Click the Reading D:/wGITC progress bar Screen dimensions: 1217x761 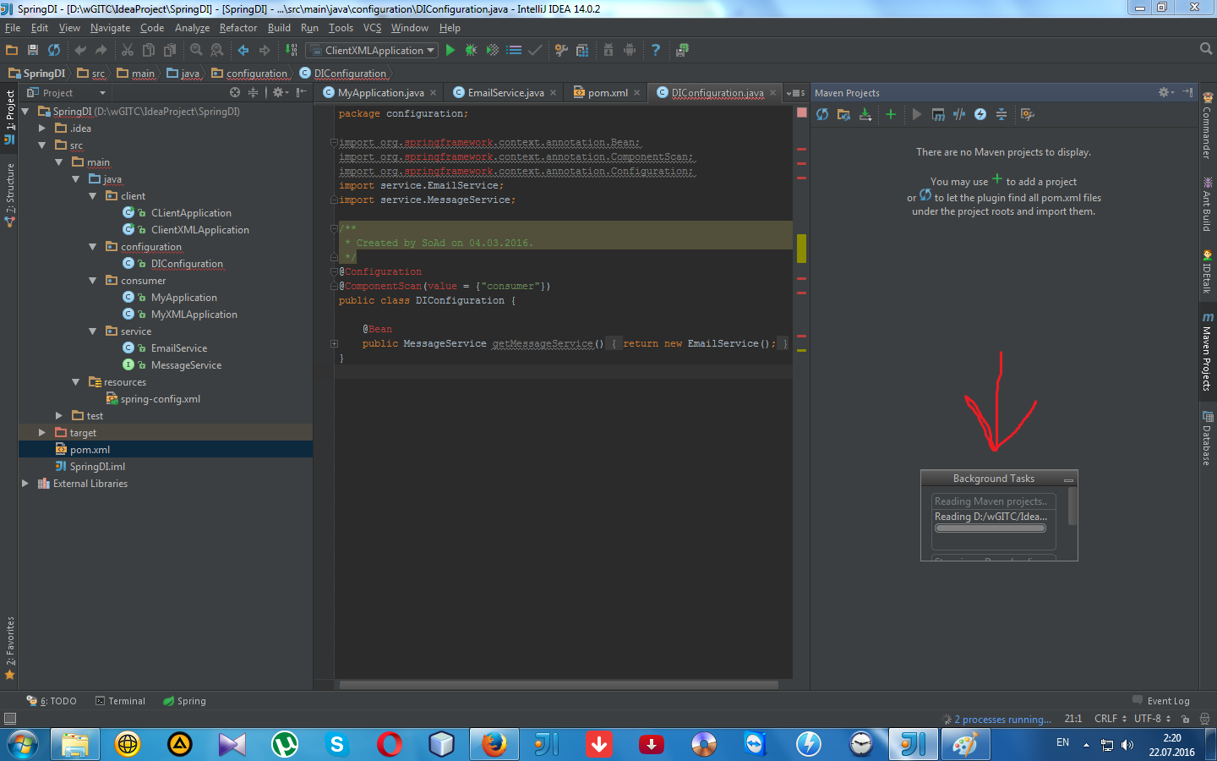point(991,528)
